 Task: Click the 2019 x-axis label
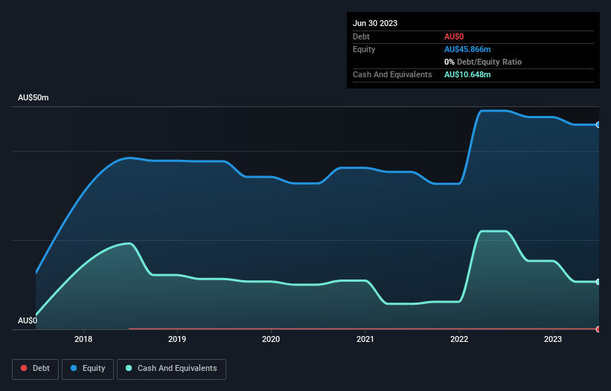click(x=177, y=339)
